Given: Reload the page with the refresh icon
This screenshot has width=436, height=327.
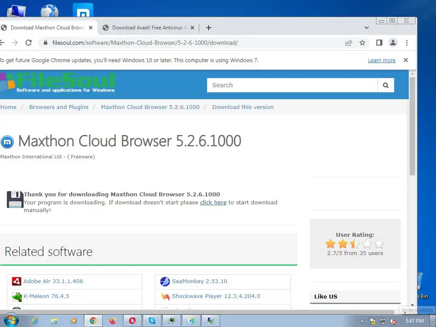Looking at the screenshot, I should tap(29, 43).
